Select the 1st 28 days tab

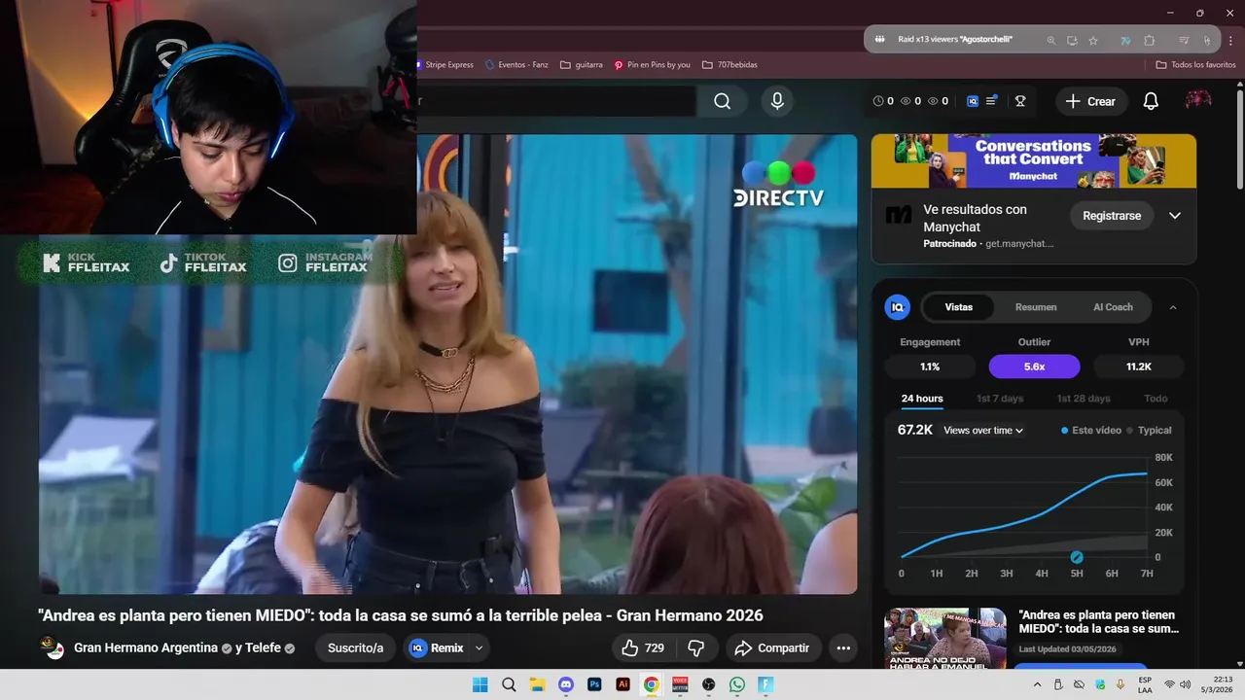point(1084,399)
